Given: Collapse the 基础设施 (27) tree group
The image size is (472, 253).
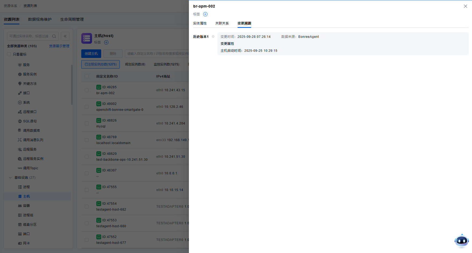Looking at the screenshot, I should tap(10, 178).
